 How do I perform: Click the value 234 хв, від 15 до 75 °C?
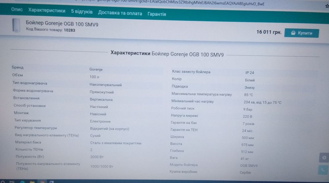263,102
